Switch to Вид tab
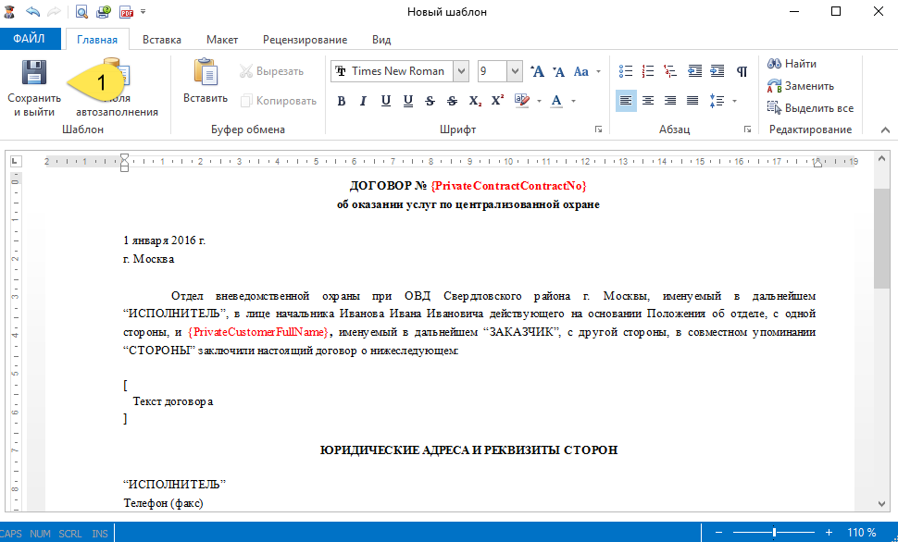Screen dimensions: 898x542 tap(381, 40)
